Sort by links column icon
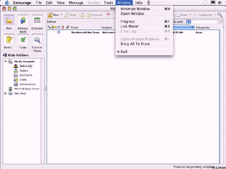The height and width of the screenshot is (169, 226). point(49,27)
